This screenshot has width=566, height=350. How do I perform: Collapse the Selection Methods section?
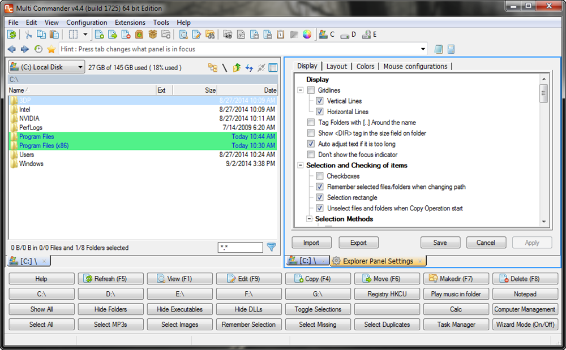click(309, 219)
